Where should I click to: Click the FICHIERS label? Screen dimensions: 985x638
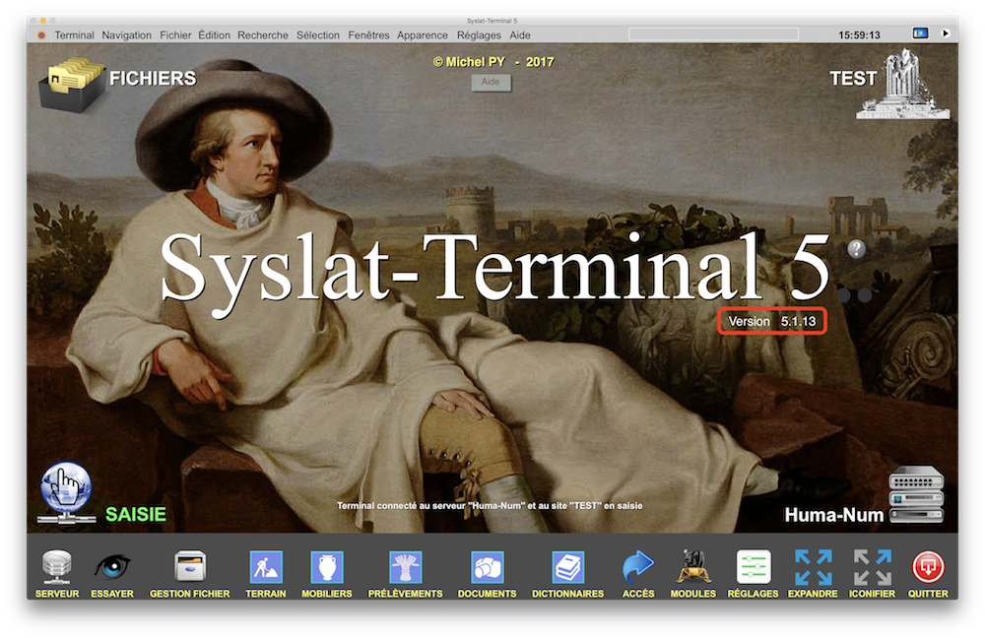153,78
